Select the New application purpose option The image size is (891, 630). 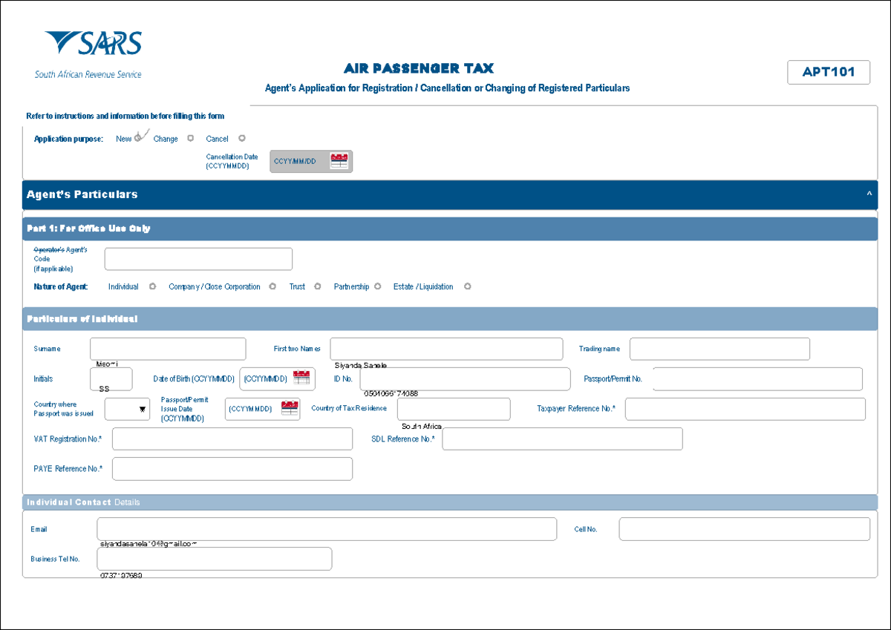(138, 139)
